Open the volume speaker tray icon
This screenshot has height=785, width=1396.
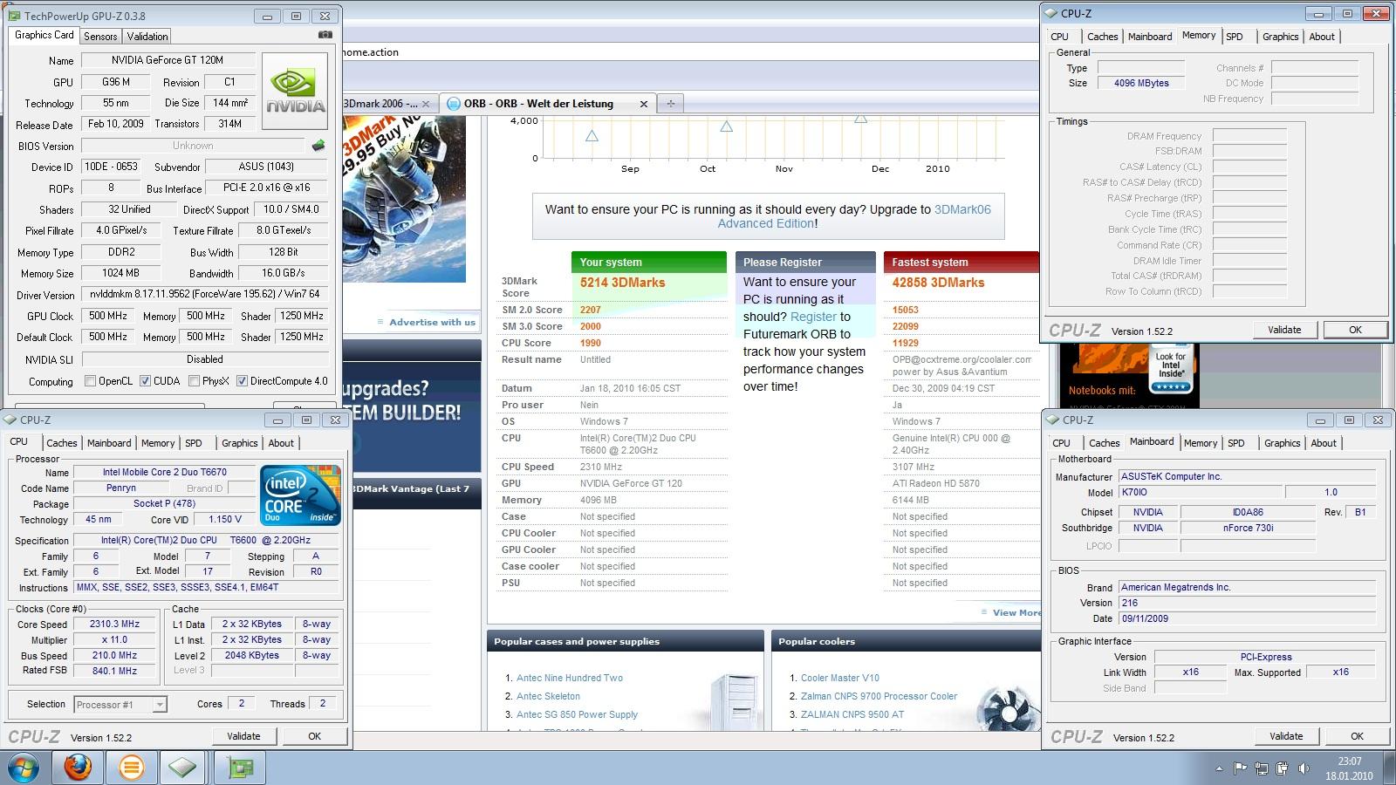coord(1304,768)
